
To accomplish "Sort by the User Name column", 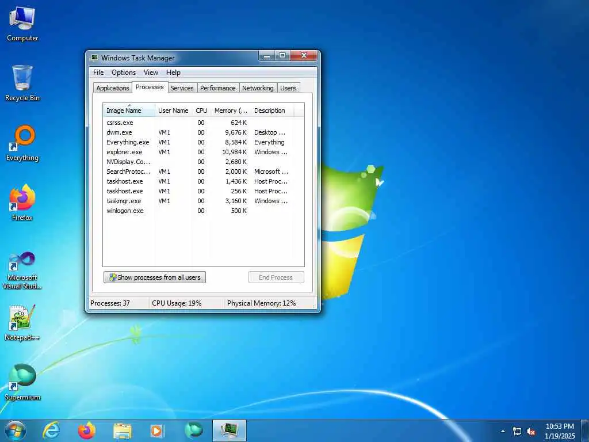I will point(173,110).
